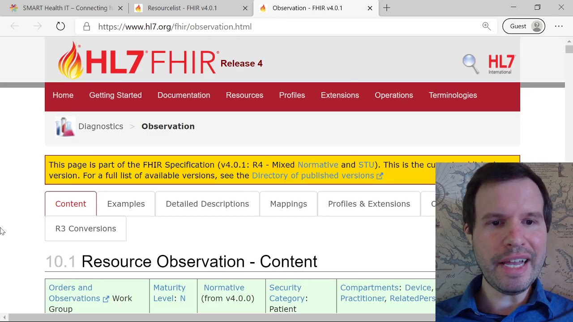Open a new browser tab with plus
573x322 pixels.
tap(387, 8)
